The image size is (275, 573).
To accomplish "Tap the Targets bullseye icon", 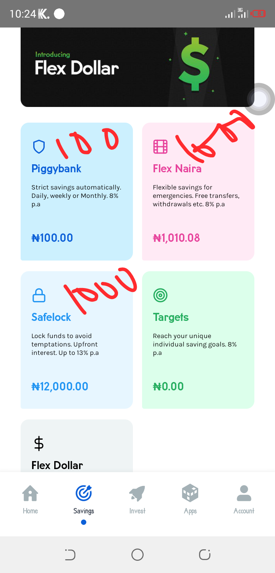I will coord(160,295).
